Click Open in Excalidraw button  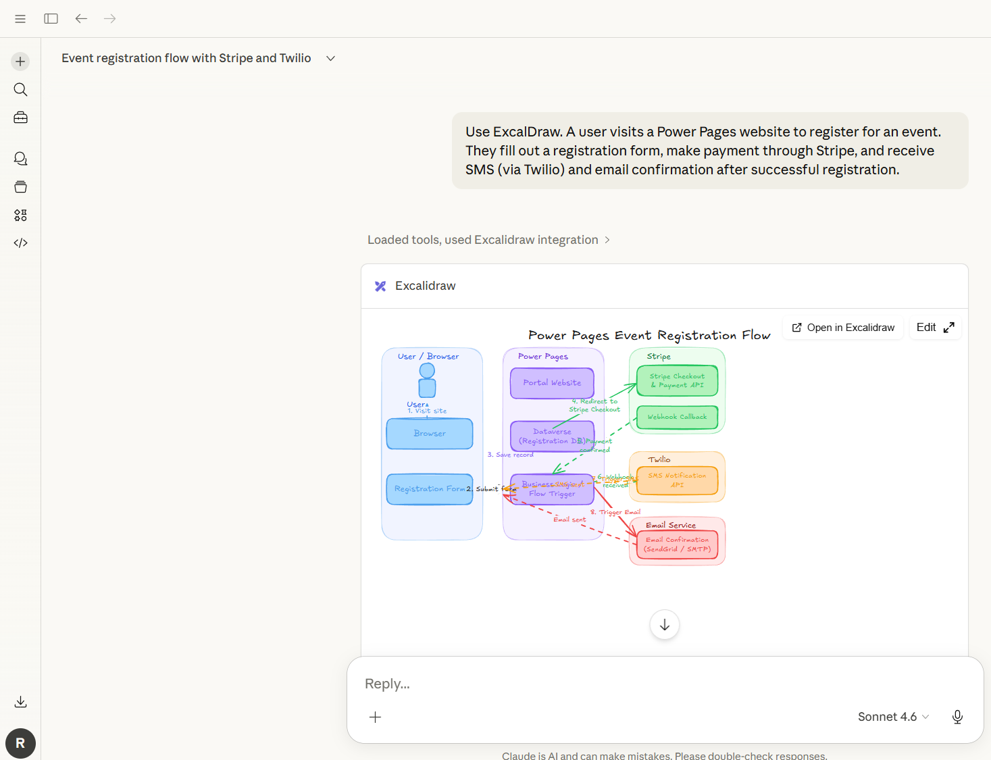843,328
